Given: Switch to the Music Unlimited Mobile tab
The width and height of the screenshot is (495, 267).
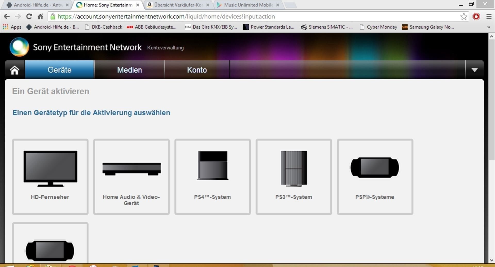Looking at the screenshot, I should click(249, 5).
